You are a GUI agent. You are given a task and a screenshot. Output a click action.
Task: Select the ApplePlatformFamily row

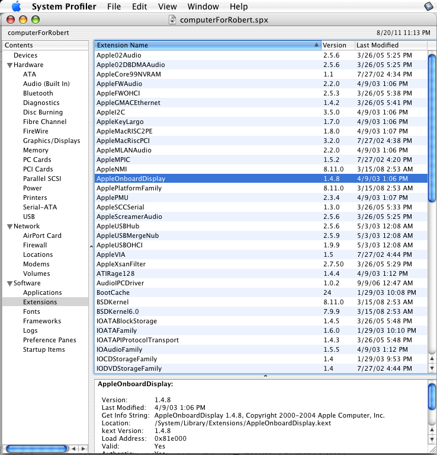[x=261, y=188]
